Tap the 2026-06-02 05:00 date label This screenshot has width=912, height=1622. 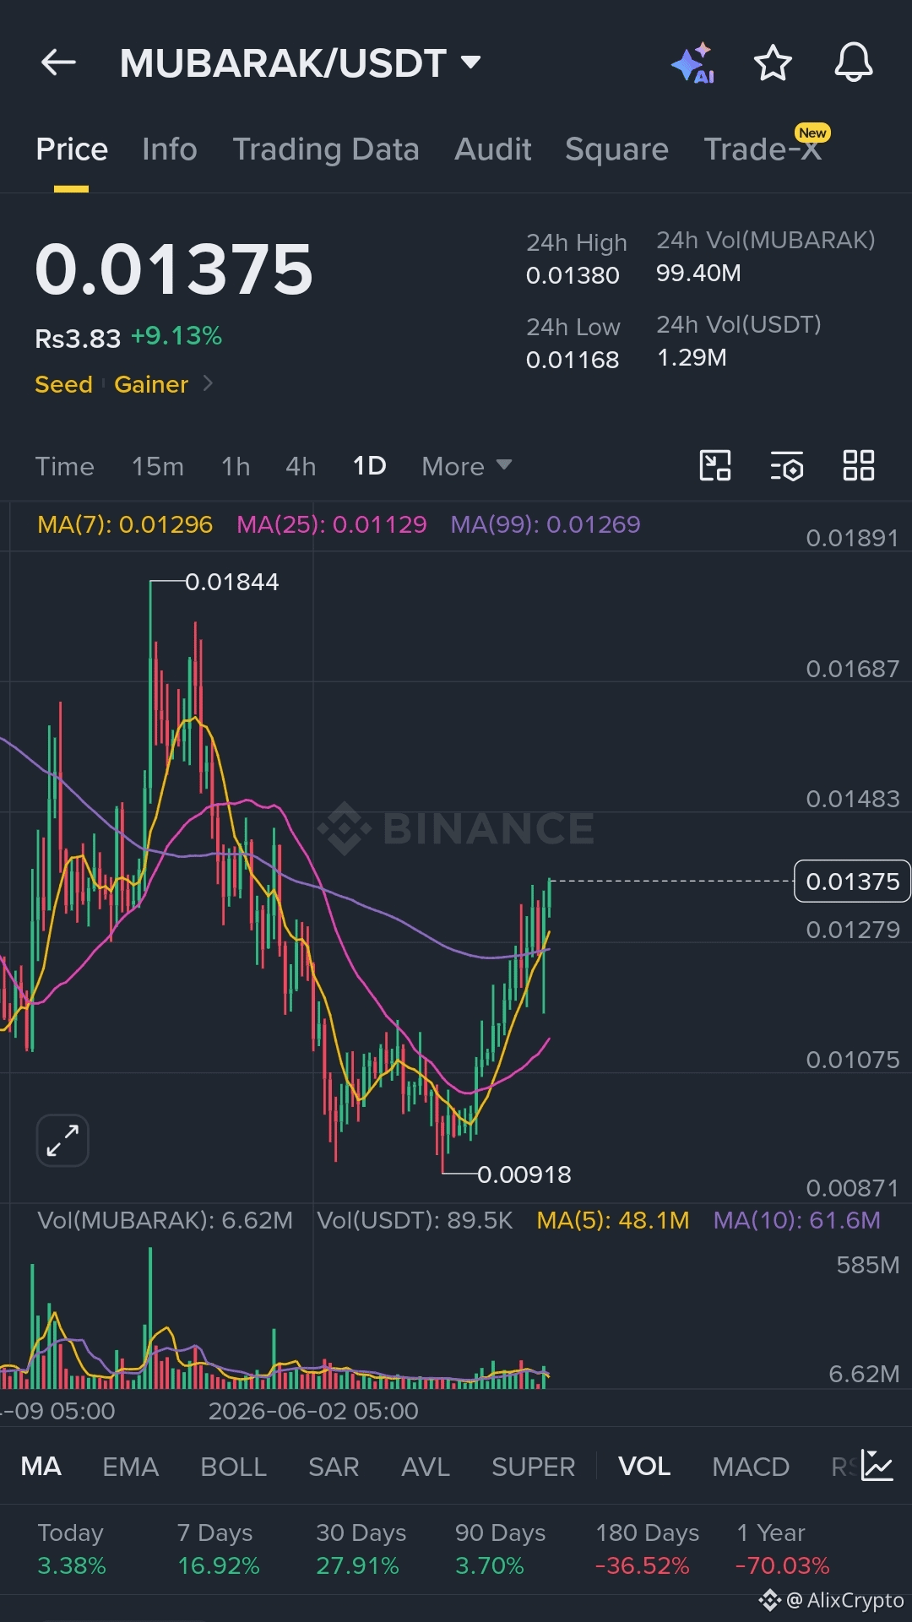click(x=313, y=1411)
